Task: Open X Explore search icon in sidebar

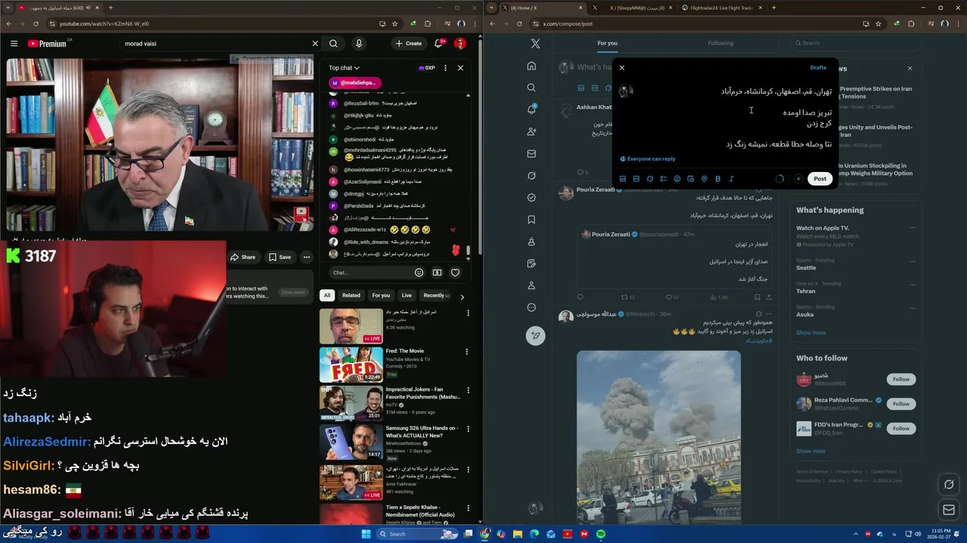Action: tap(531, 87)
